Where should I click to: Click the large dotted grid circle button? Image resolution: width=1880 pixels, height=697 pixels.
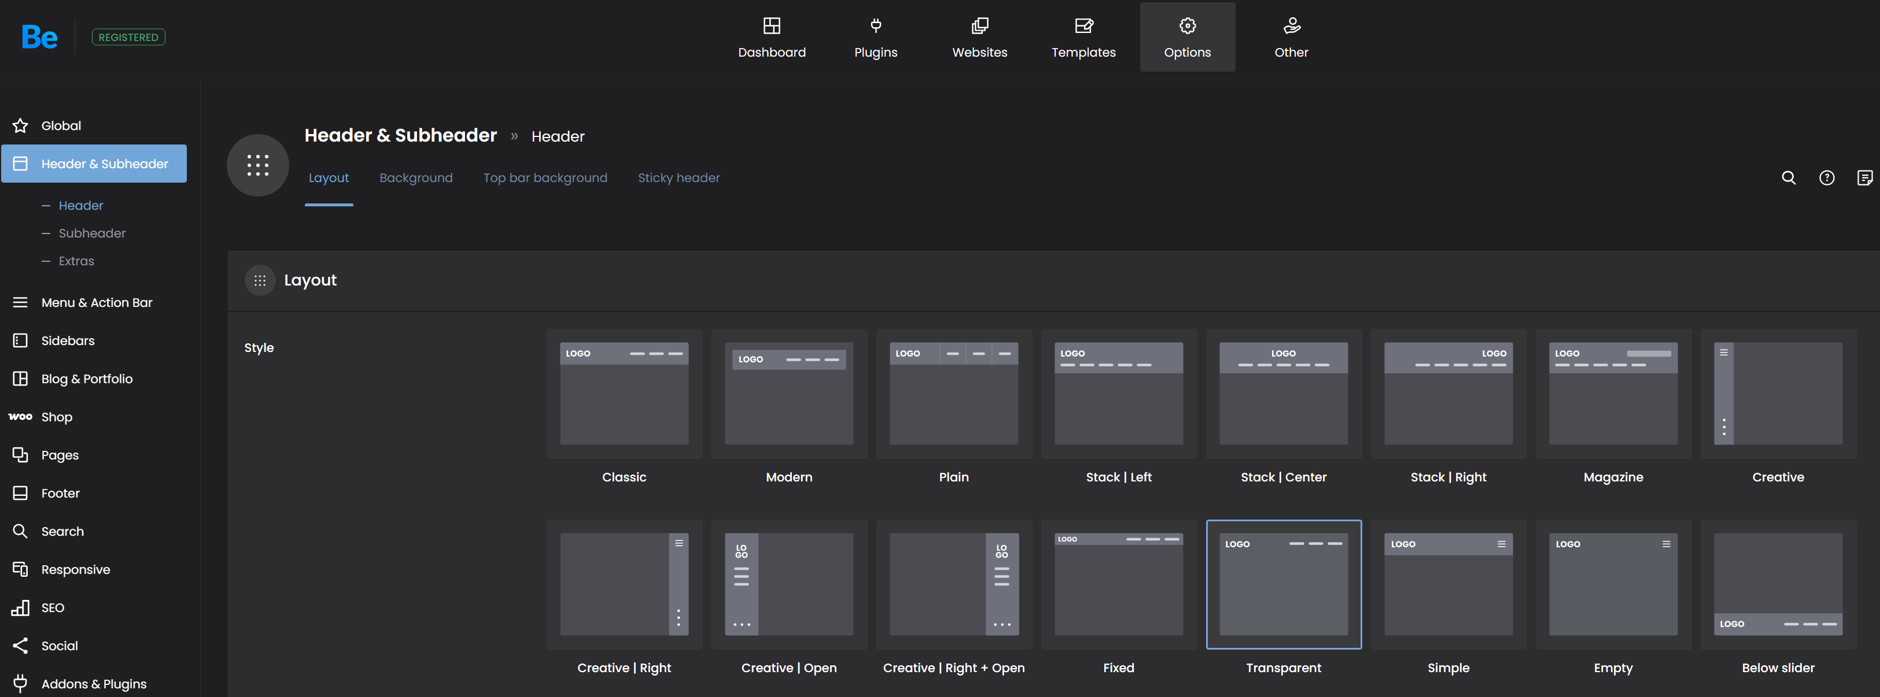(257, 165)
